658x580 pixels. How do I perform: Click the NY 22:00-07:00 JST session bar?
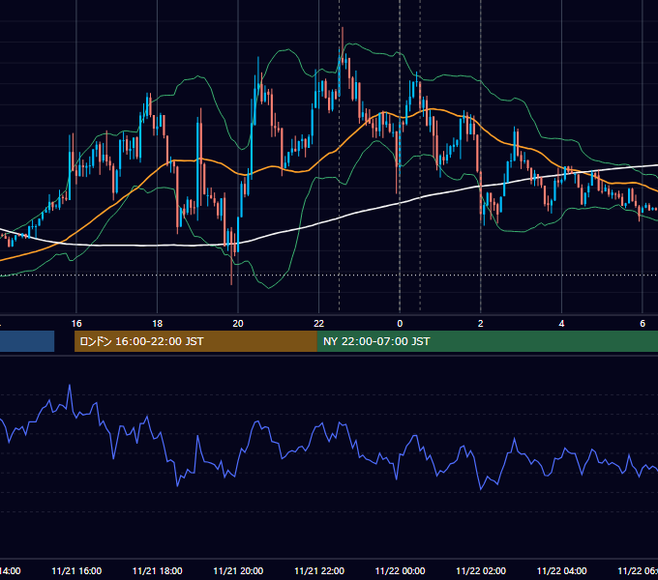pos(488,341)
